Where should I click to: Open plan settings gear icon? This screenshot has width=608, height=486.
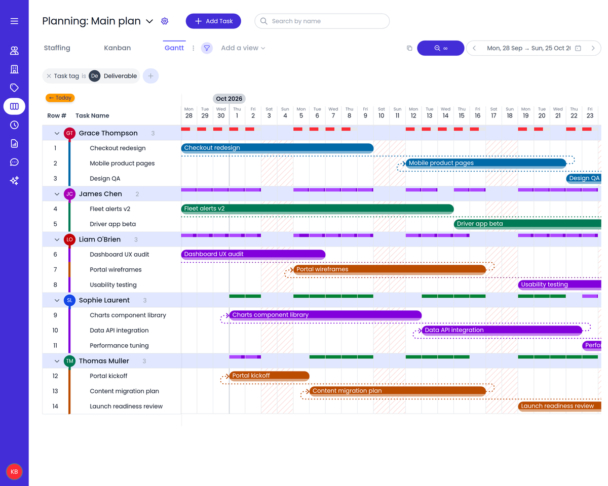165,21
